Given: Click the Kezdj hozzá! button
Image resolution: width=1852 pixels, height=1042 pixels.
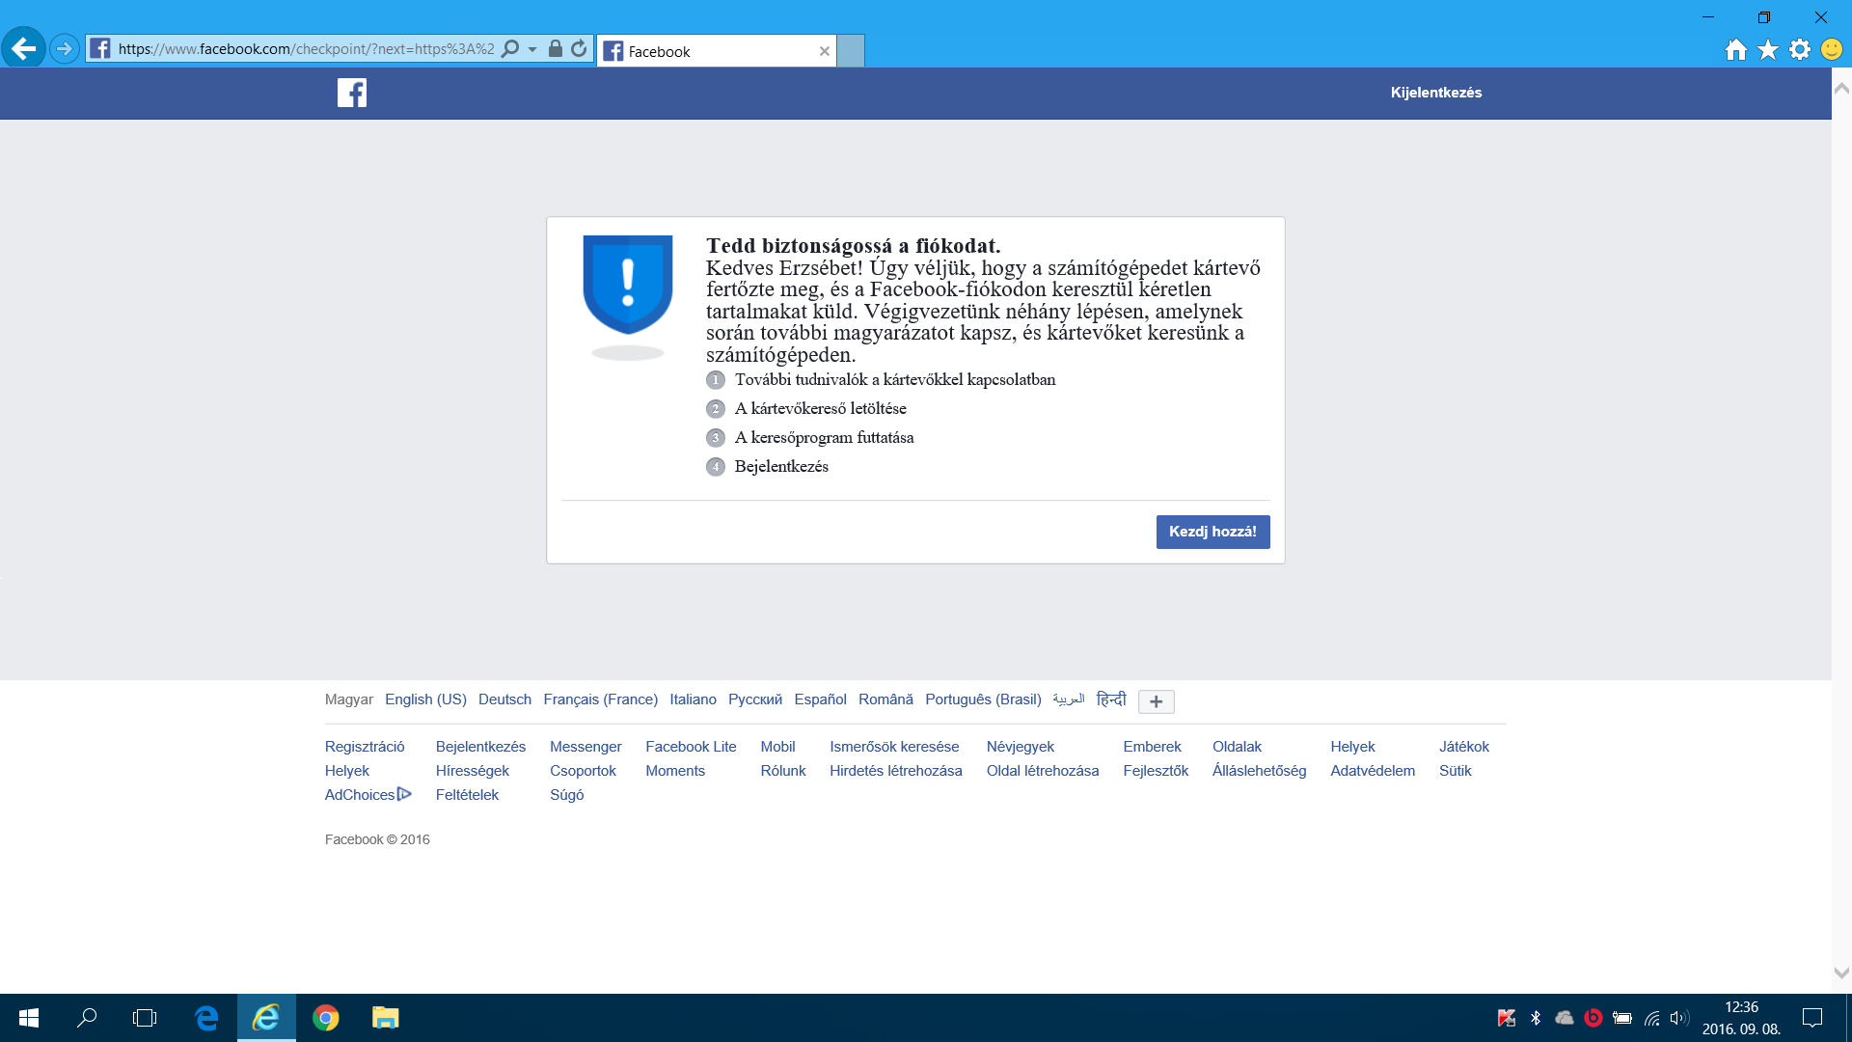Looking at the screenshot, I should [1212, 532].
